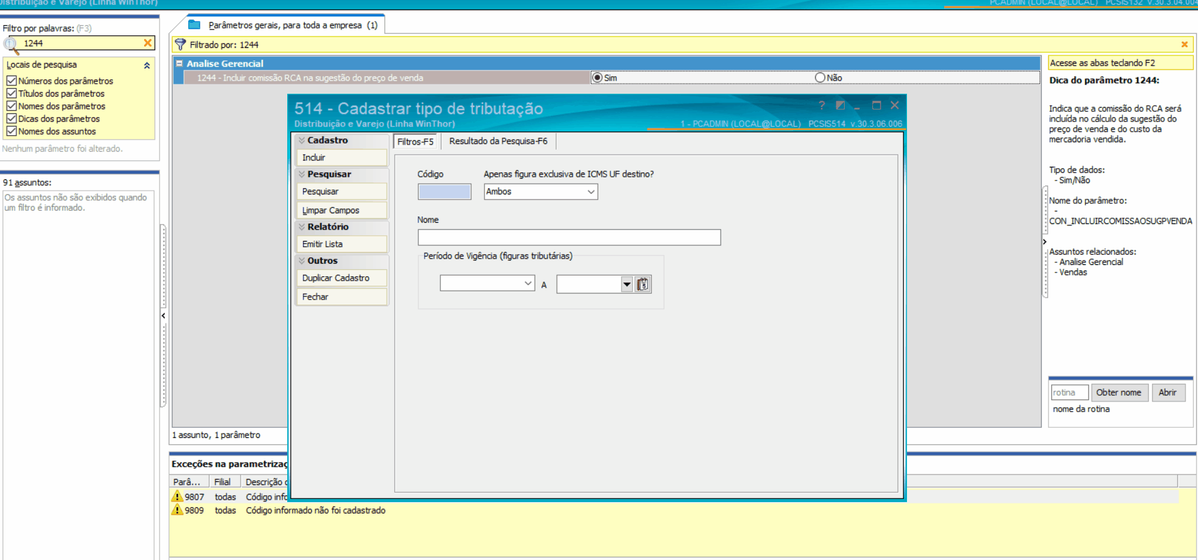Focus the Código input field
The image size is (1198, 560).
pos(444,192)
